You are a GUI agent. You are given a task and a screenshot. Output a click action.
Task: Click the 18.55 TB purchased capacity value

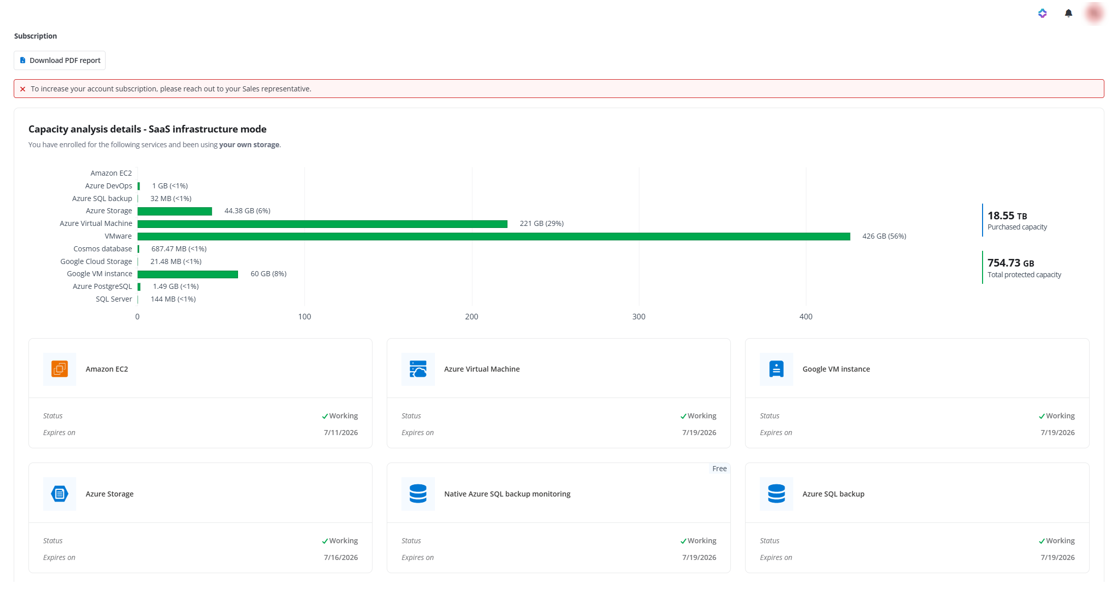[x=1007, y=216]
